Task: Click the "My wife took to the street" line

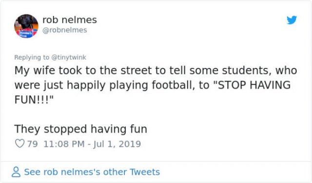Action: click(x=156, y=70)
